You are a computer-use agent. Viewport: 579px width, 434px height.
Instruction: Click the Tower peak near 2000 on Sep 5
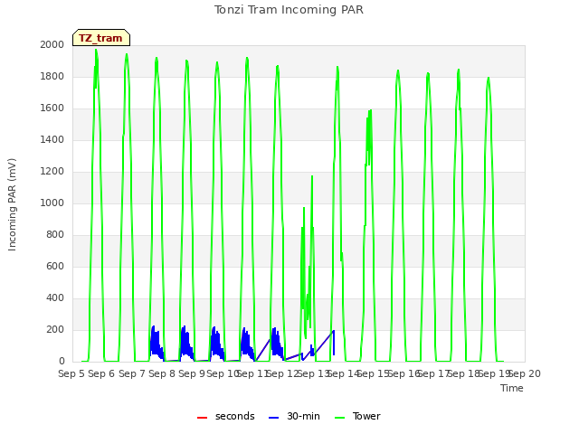coord(96,51)
